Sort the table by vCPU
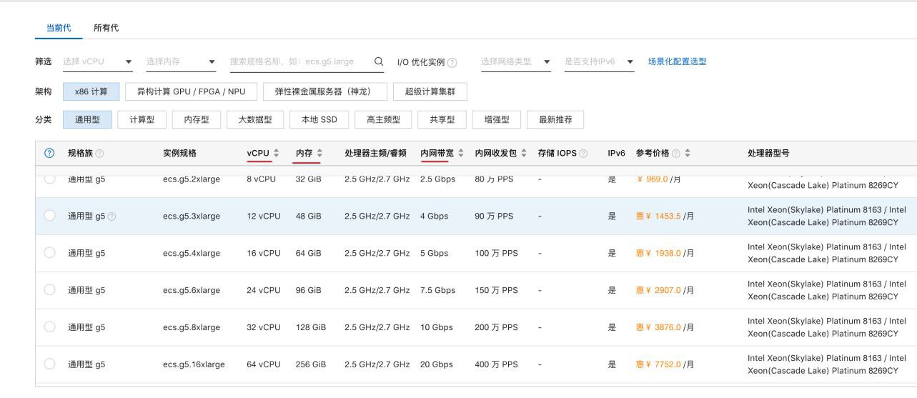 (x=276, y=154)
